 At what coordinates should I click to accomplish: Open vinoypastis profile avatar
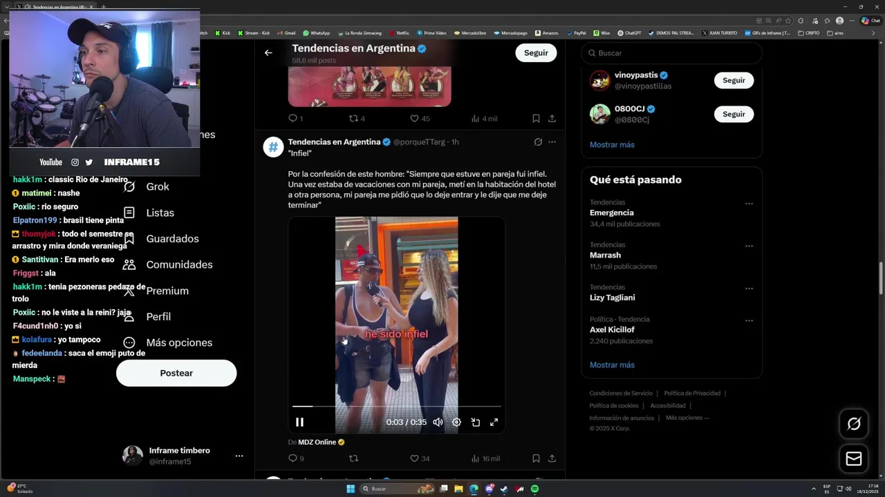pyautogui.click(x=599, y=80)
